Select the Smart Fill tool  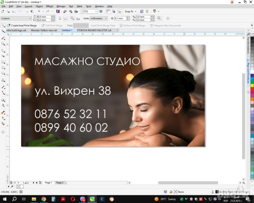tap(3, 124)
